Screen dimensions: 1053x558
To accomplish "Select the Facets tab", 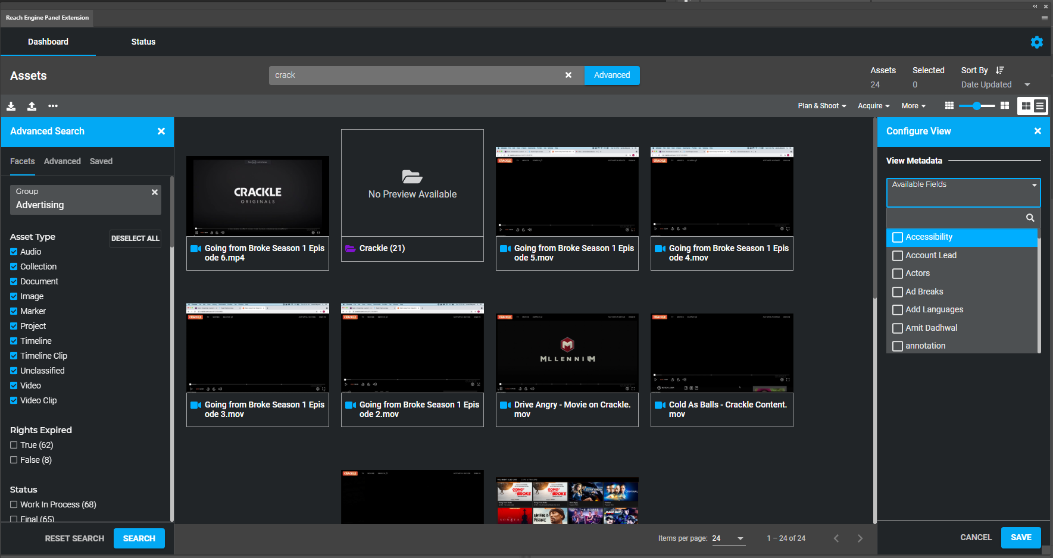I will point(23,161).
